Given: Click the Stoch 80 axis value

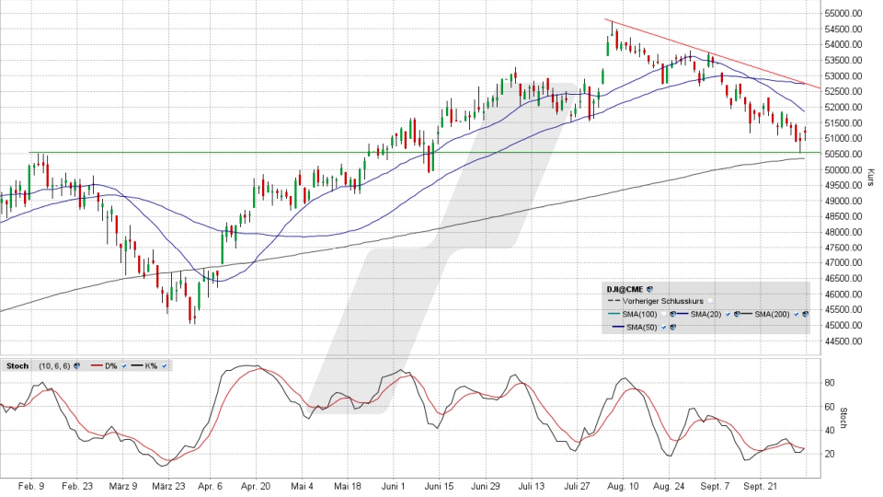Looking at the screenshot, I should click(x=829, y=383).
